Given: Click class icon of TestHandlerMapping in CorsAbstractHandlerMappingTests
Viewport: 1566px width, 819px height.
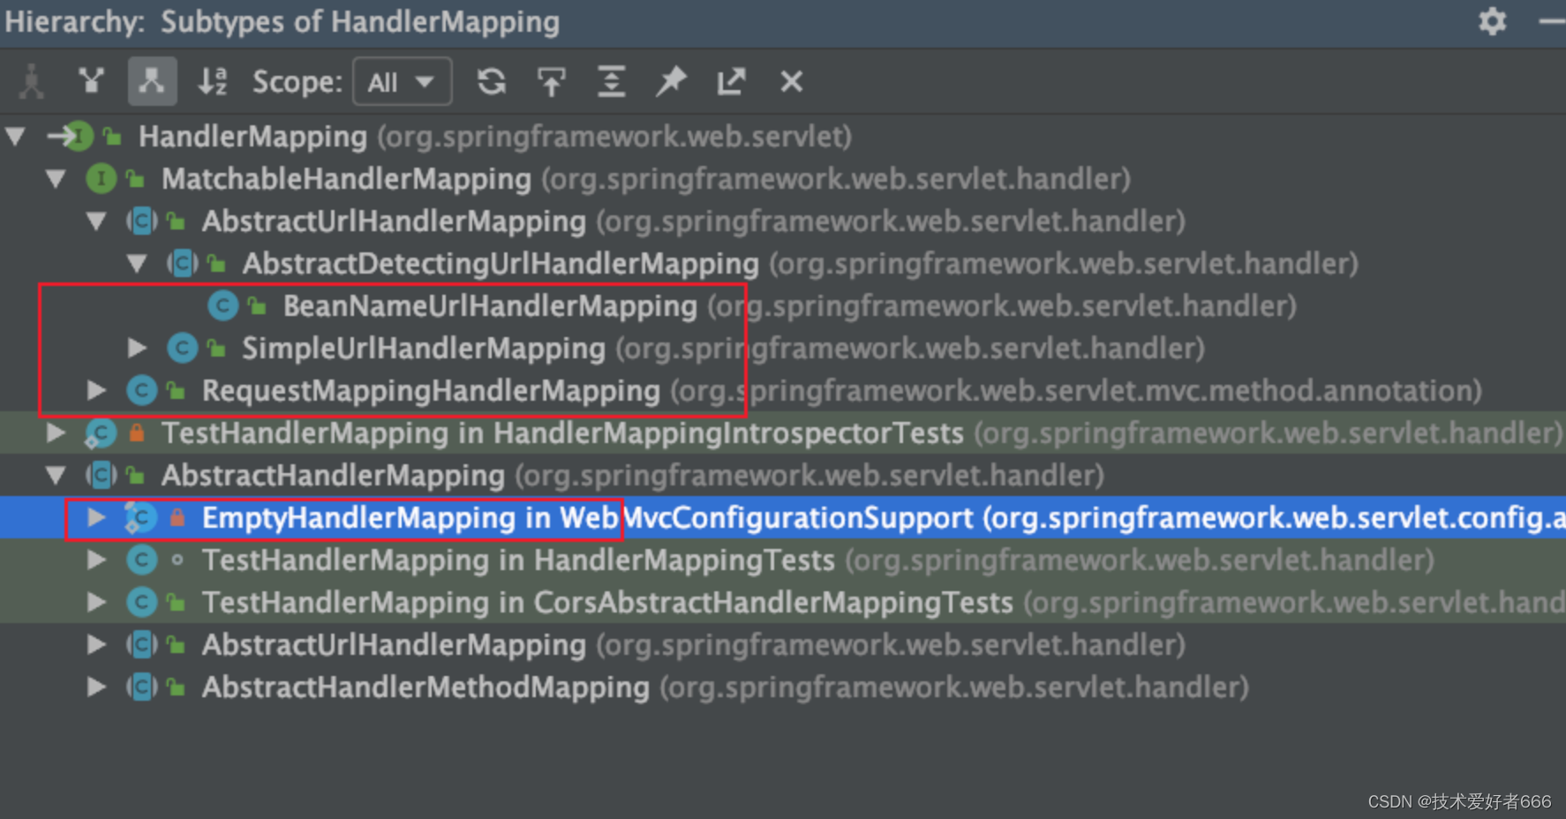Looking at the screenshot, I should 141,603.
